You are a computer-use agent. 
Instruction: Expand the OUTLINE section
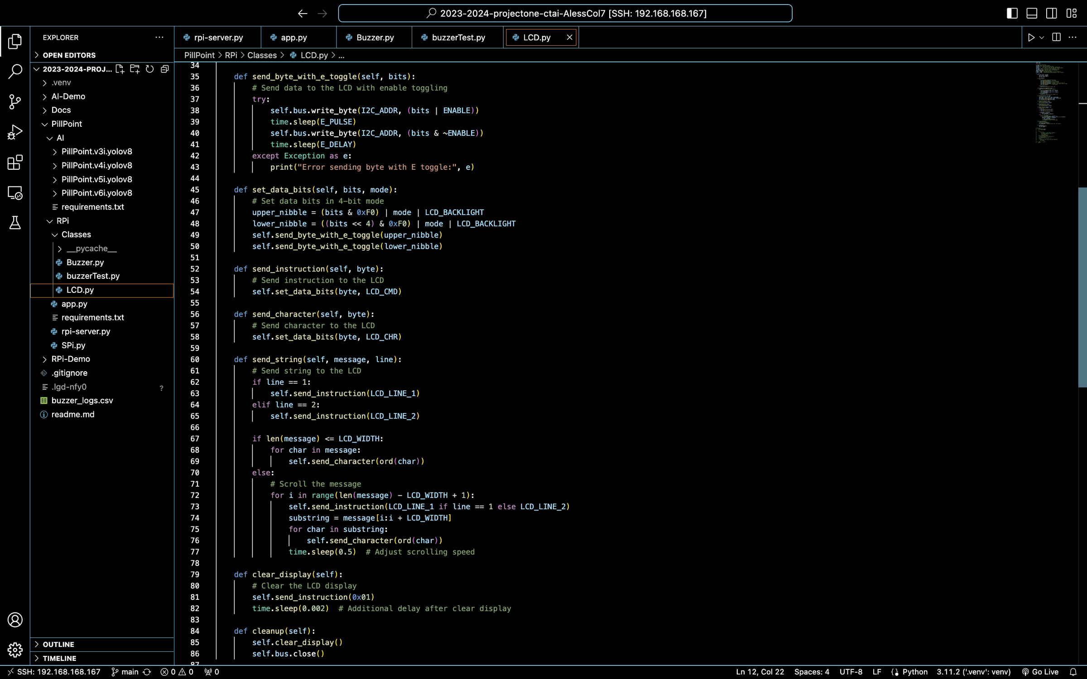pos(58,644)
